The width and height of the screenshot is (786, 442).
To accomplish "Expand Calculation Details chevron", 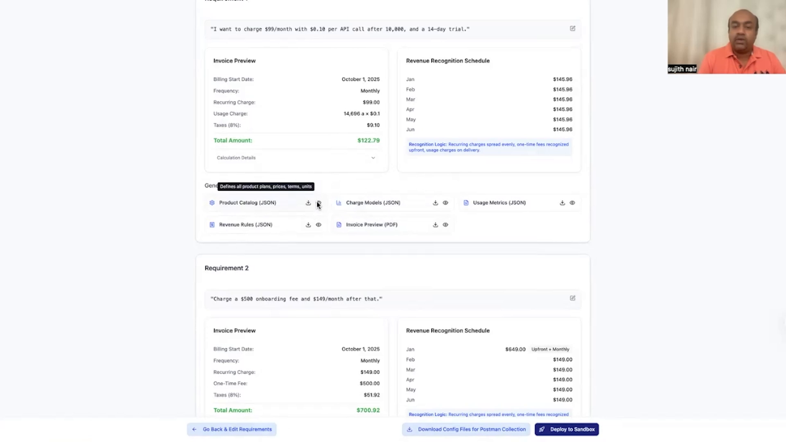I will click(x=373, y=158).
